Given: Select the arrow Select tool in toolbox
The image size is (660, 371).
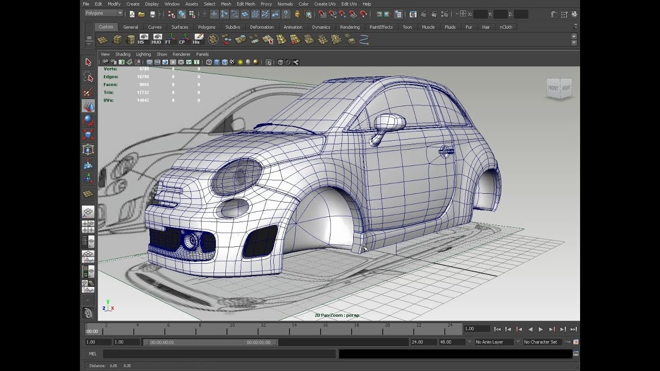Looking at the screenshot, I should coord(88,62).
